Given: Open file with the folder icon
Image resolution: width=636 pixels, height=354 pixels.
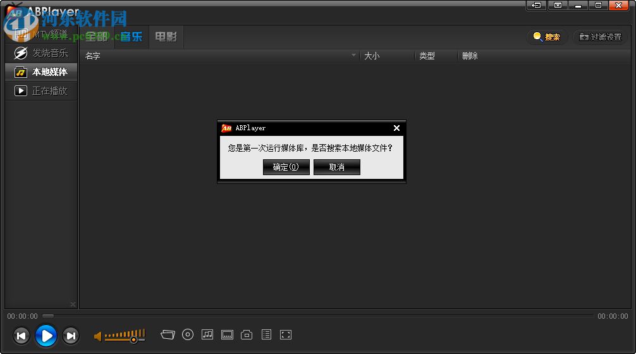Looking at the screenshot, I should 168,334.
